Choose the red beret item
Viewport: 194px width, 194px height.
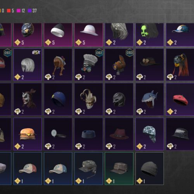180,99
